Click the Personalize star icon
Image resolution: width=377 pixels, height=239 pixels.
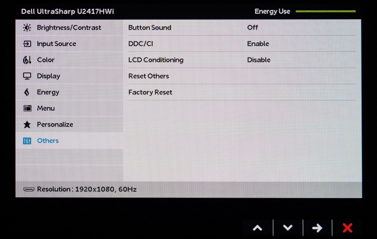coord(27,124)
